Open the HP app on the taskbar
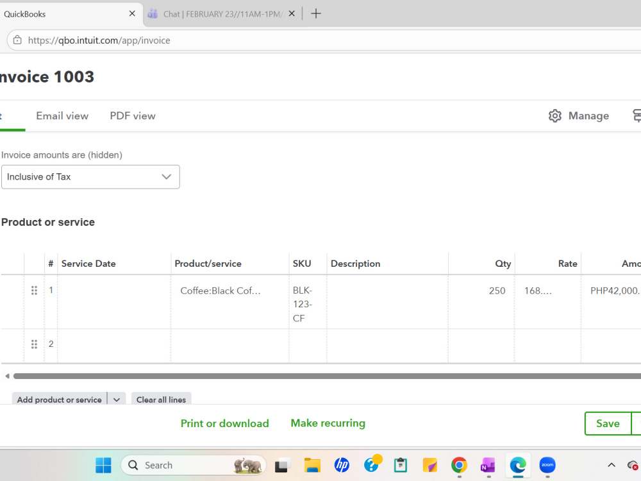The image size is (641, 481). click(342, 465)
